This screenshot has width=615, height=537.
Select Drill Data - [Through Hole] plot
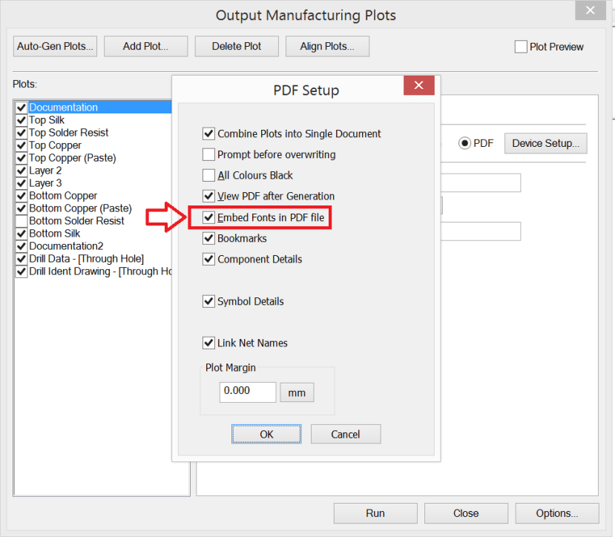pos(86,259)
